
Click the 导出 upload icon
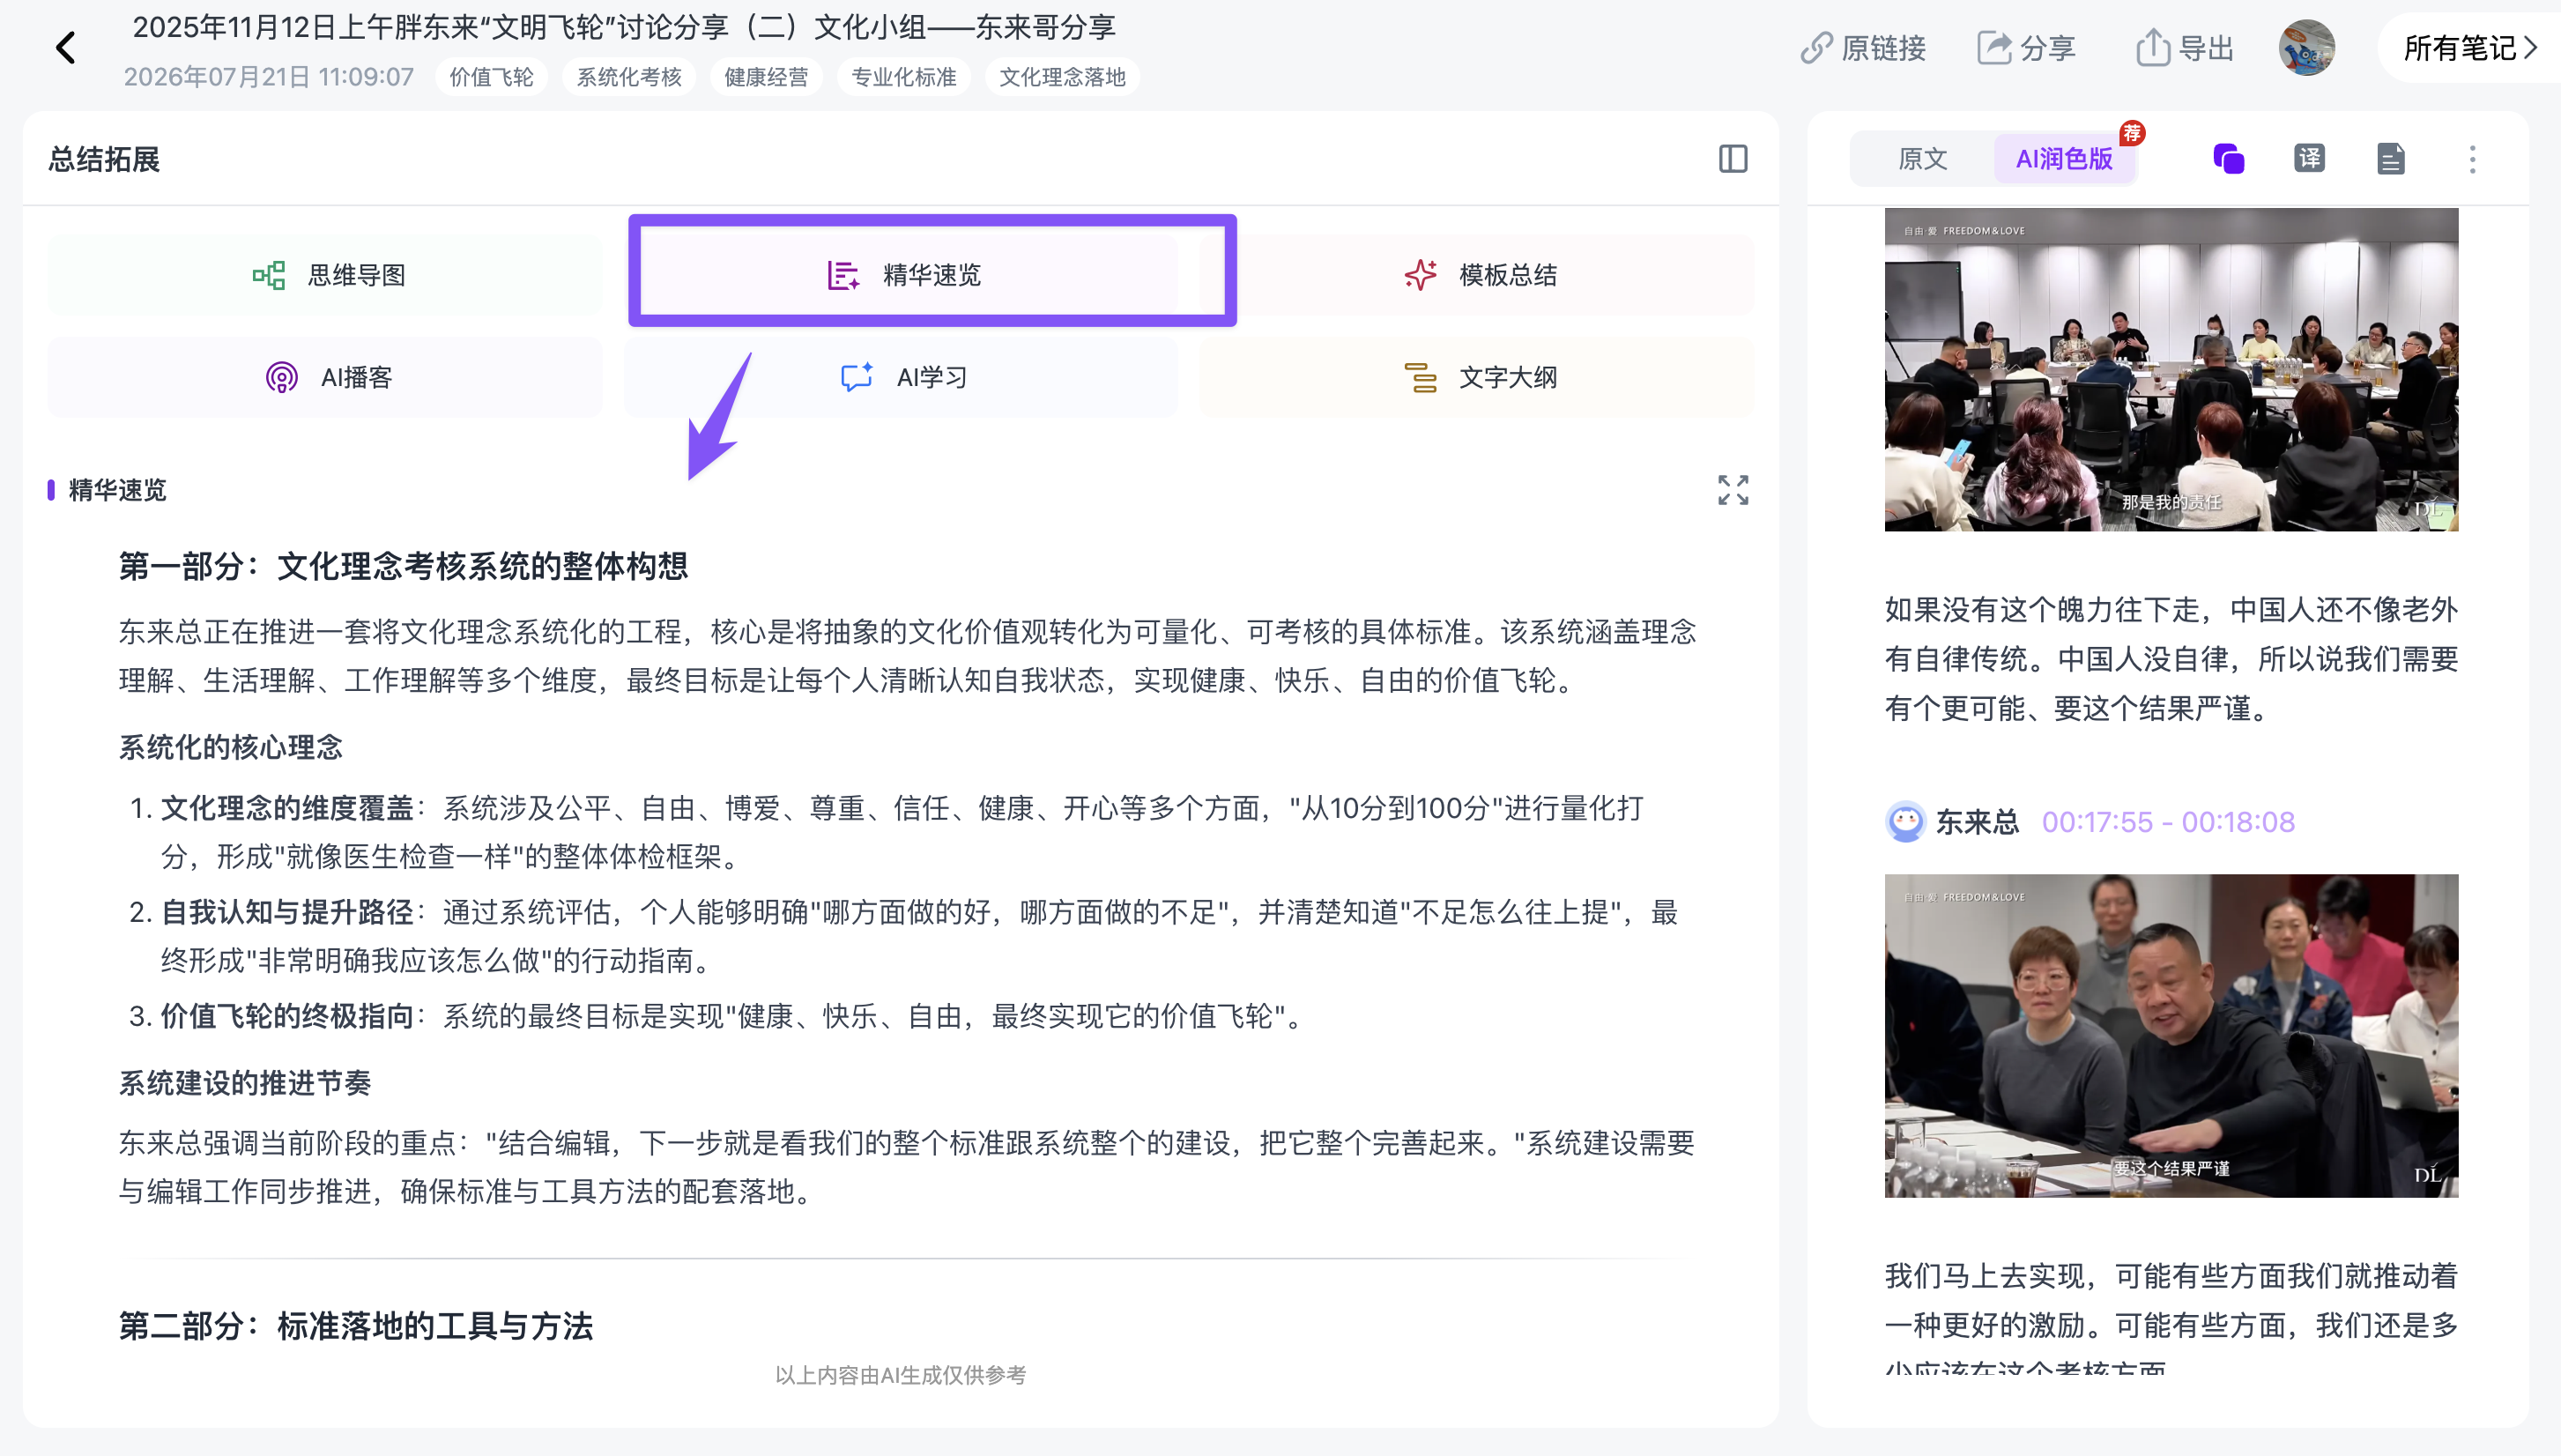[2152, 47]
